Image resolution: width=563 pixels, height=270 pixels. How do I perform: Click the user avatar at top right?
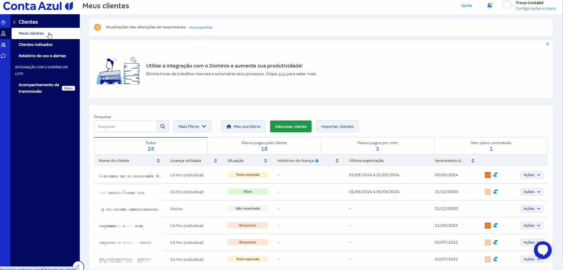click(507, 5)
